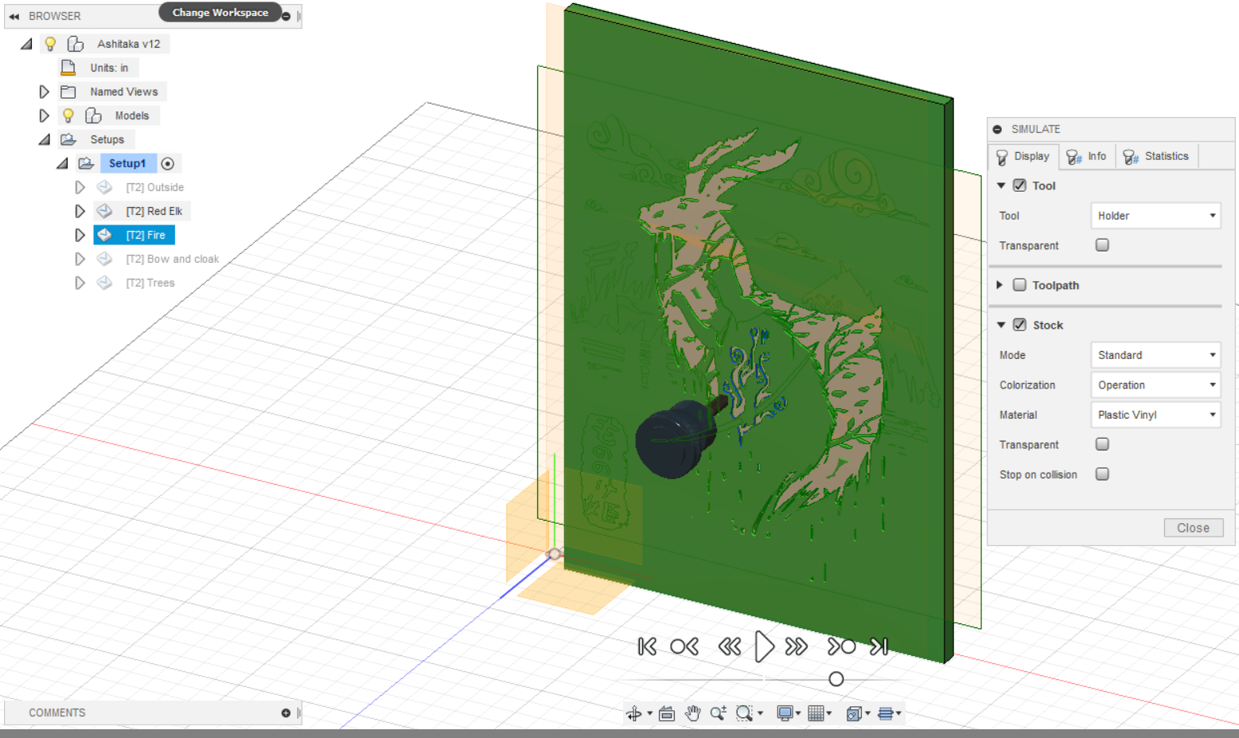Click the Zoom Window icon
This screenshot has height=738, width=1239.
click(x=743, y=713)
